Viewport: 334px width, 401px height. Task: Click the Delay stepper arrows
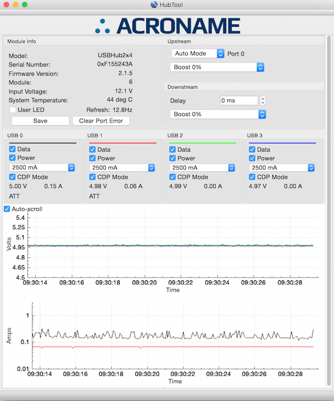tap(263, 101)
